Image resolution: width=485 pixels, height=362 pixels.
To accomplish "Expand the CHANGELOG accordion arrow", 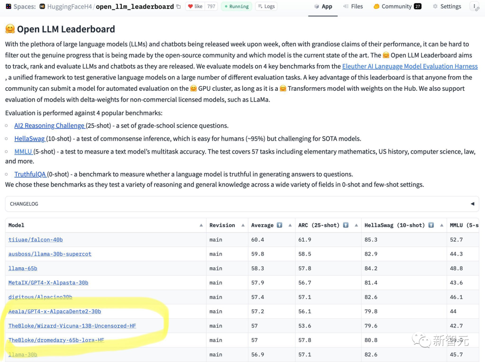I will pos(472,204).
